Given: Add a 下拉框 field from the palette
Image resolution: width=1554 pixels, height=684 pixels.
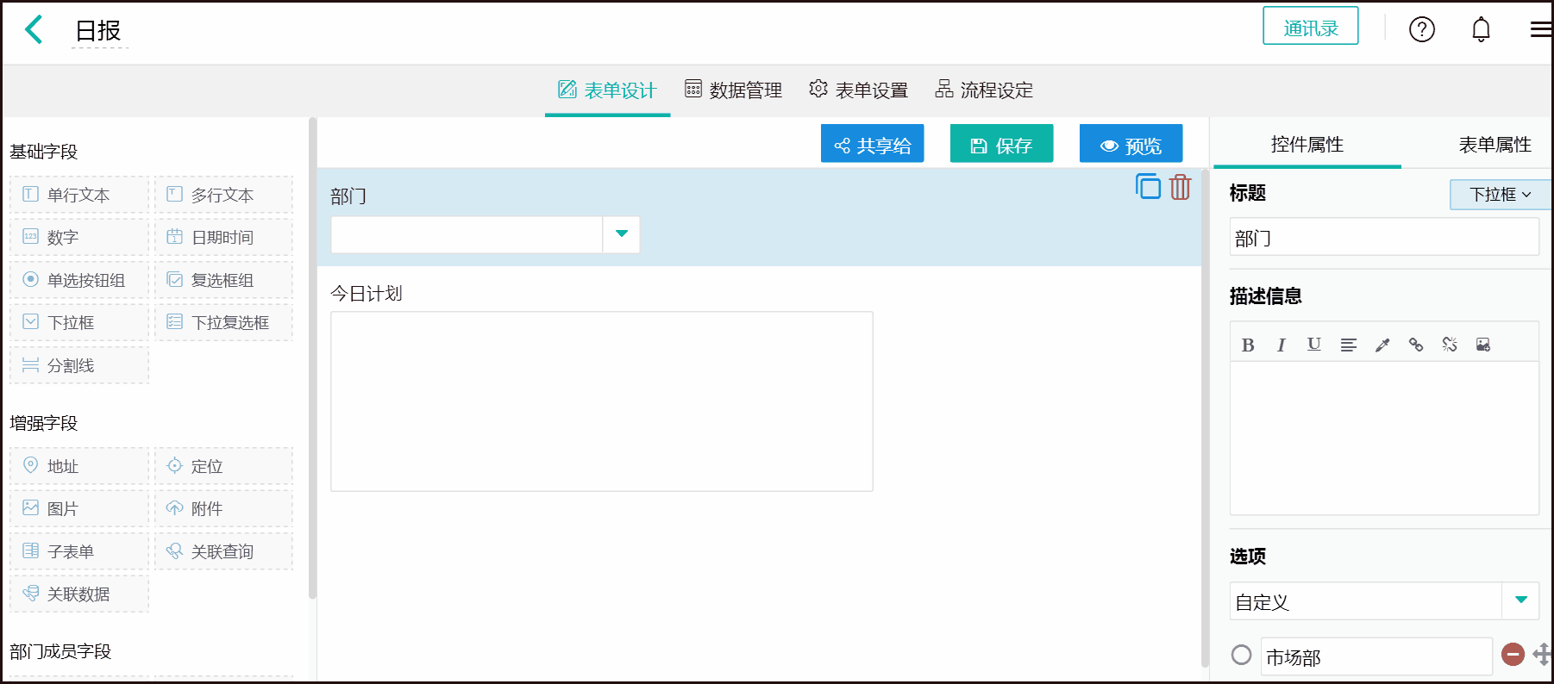Looking at the screenshot, I should point(79,322).
